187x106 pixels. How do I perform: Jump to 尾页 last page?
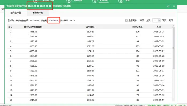click(171, 21)
